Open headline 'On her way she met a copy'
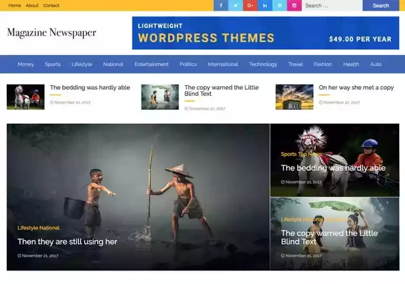The height and width of the screenshot is (284, 405). point(356,88)
